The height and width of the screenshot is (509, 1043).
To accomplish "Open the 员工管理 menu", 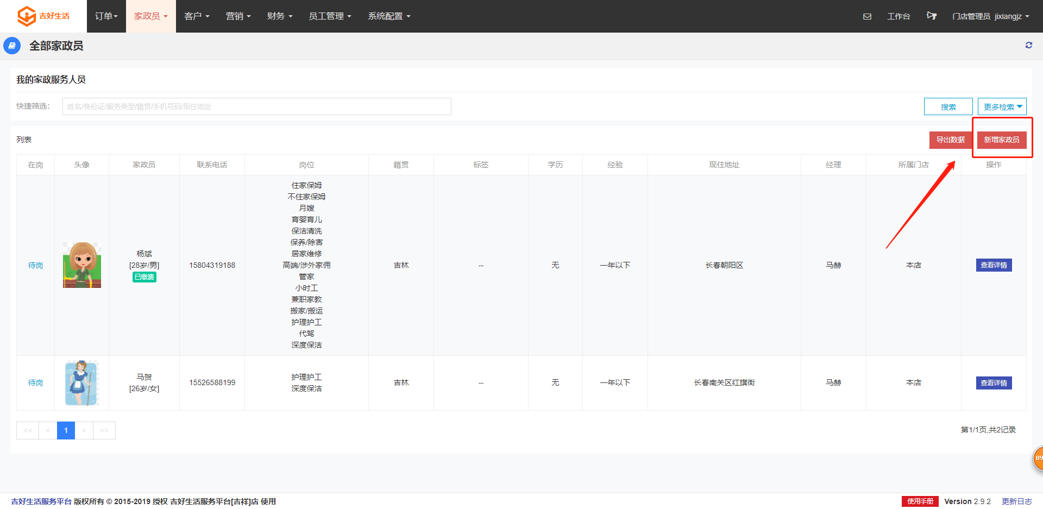I will click(x=330, y=16).
